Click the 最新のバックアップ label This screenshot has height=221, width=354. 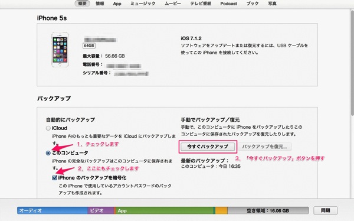click(205, 161)
